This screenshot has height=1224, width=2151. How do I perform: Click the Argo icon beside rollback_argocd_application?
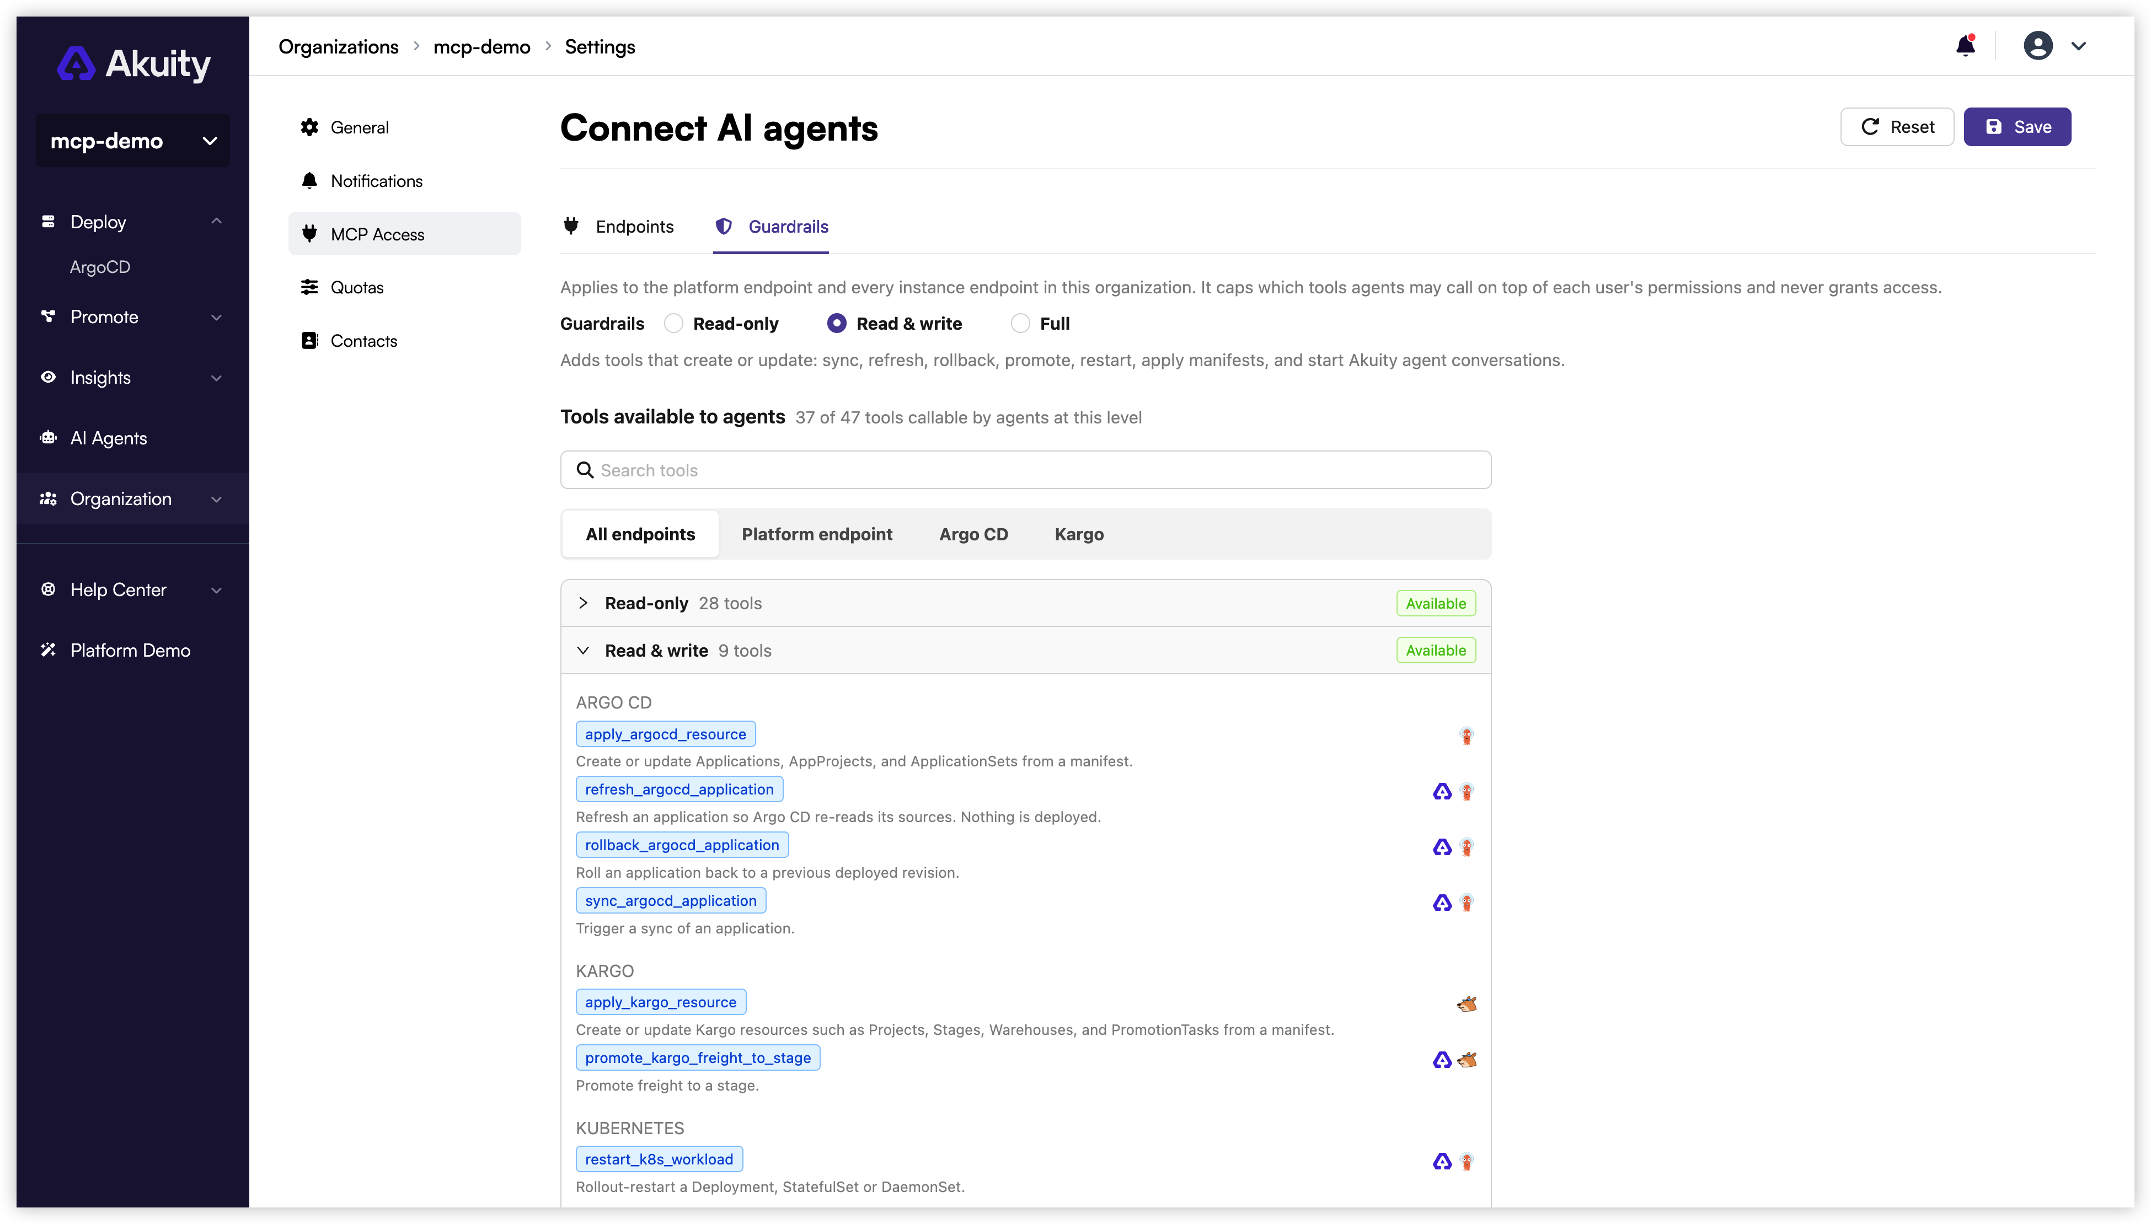coord(1467,846)
